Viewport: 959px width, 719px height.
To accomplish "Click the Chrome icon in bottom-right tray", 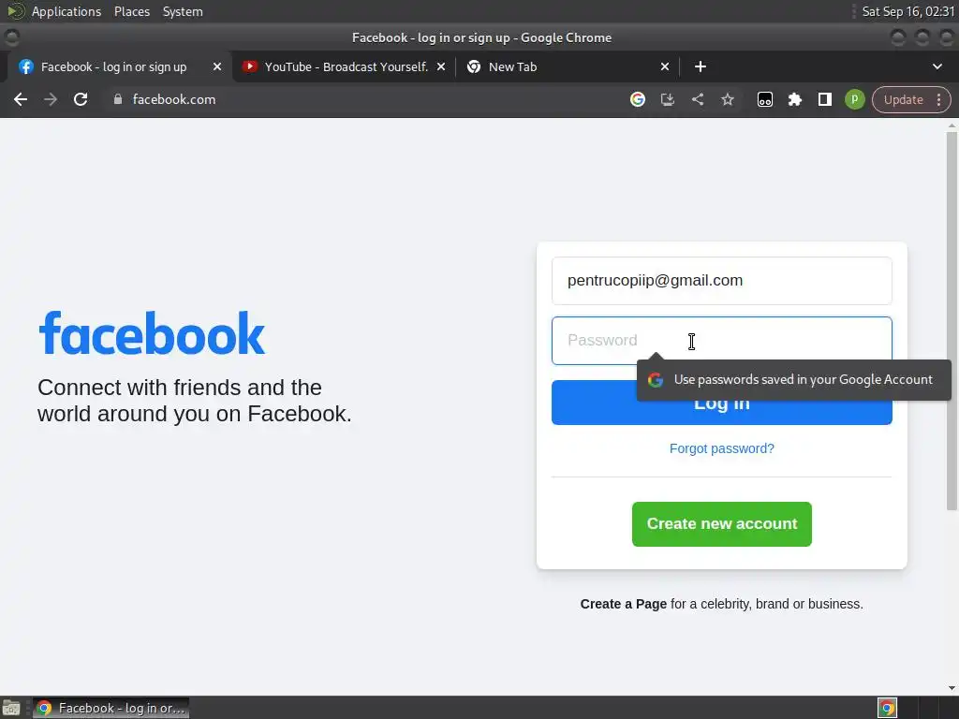I will click(x=888, y=708).
